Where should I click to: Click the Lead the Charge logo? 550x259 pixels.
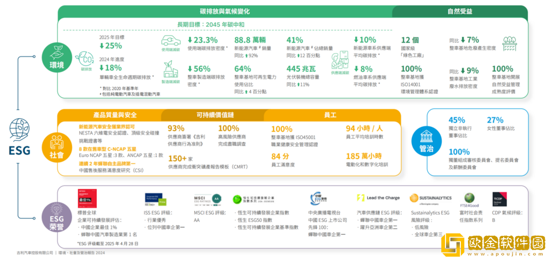[378, 198]
